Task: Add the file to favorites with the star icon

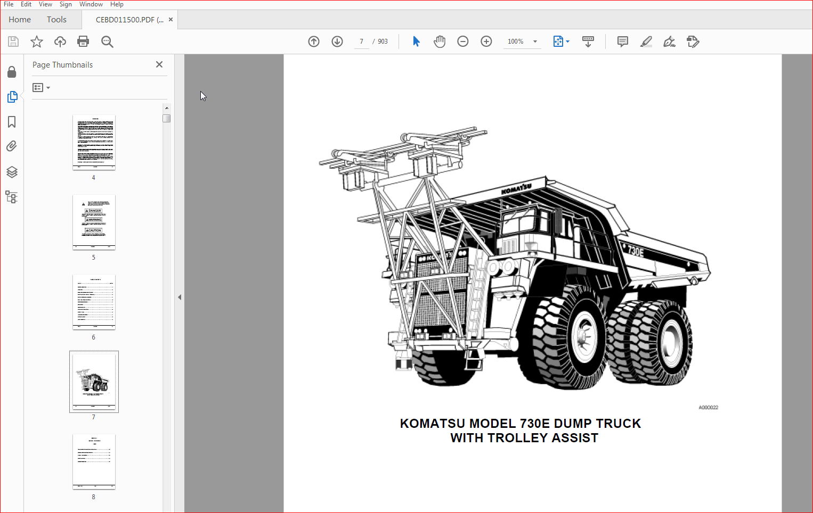Action: (37, 42)
